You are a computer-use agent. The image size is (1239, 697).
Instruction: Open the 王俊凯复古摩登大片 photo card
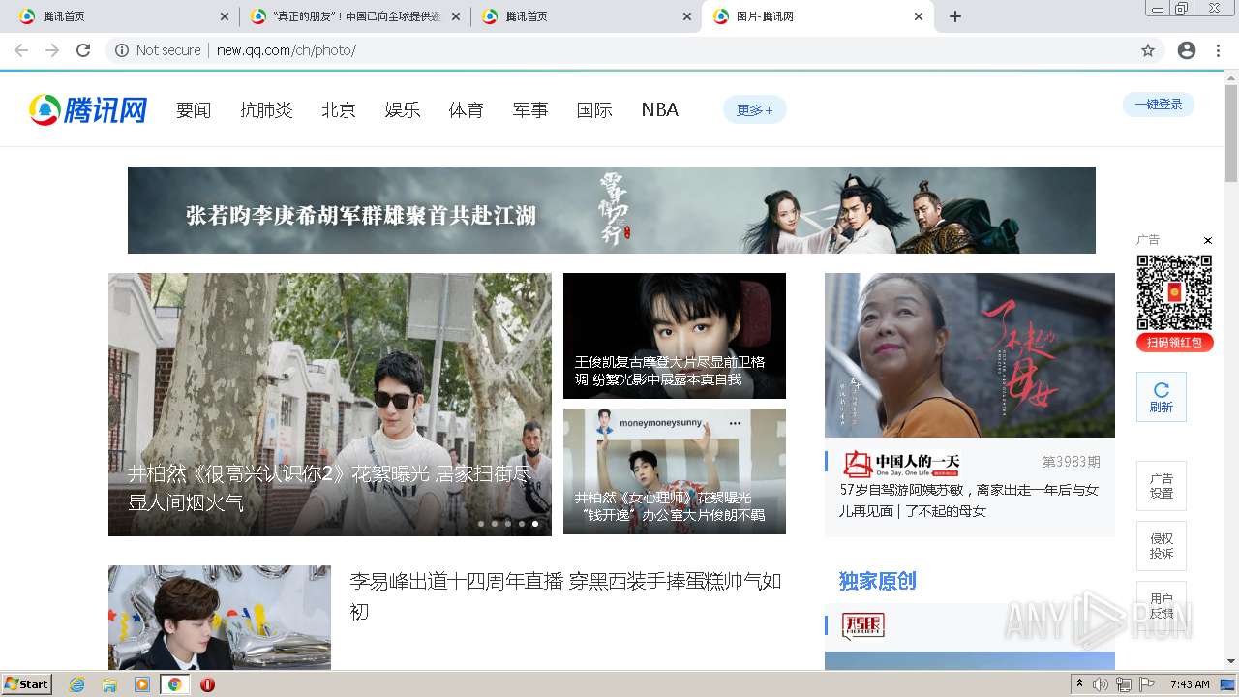(x=675, y=336)
